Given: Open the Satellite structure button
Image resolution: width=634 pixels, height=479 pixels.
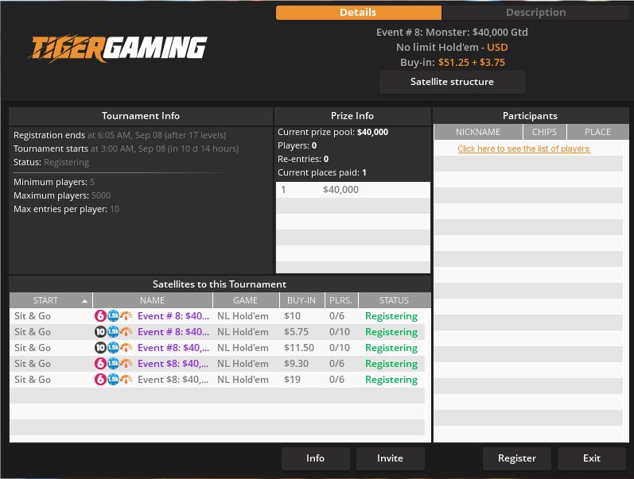Looking at the screenshot, I should pyautogui.click(x=452, y=82).
